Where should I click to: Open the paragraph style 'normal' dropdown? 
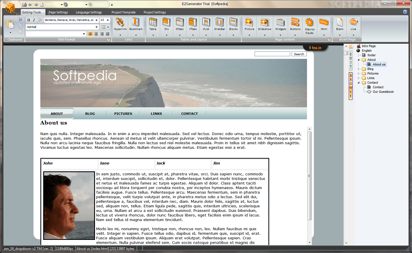tap(97, 27)
